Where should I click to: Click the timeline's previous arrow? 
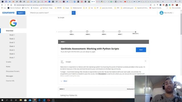(x=57, y=32)
